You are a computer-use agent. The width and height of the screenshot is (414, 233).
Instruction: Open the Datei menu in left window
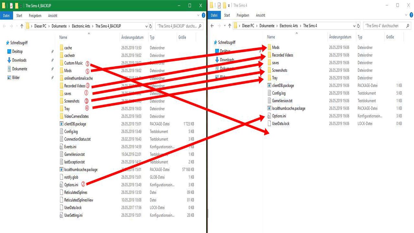6,16
